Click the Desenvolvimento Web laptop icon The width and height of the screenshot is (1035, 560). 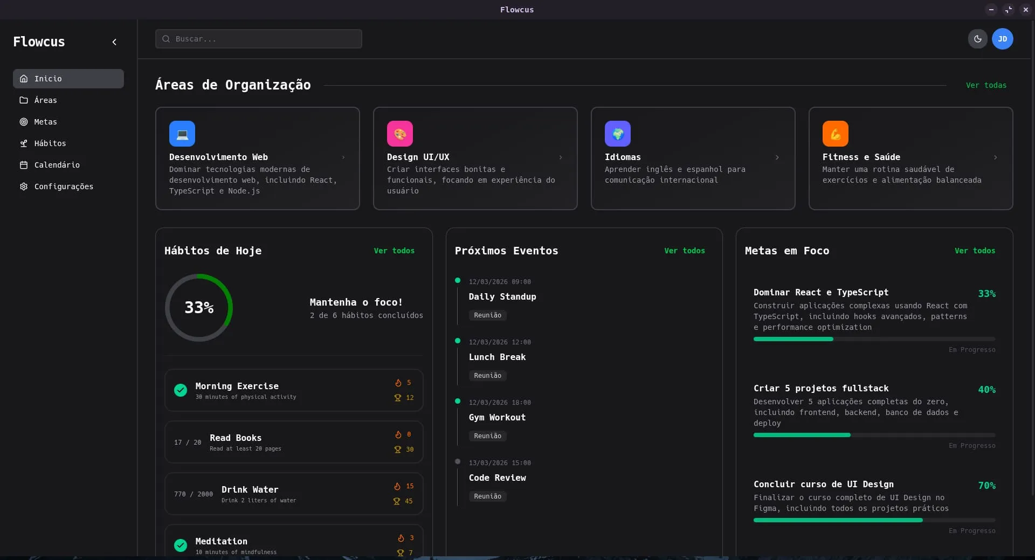pyautogui.click(x=182, y=133)
